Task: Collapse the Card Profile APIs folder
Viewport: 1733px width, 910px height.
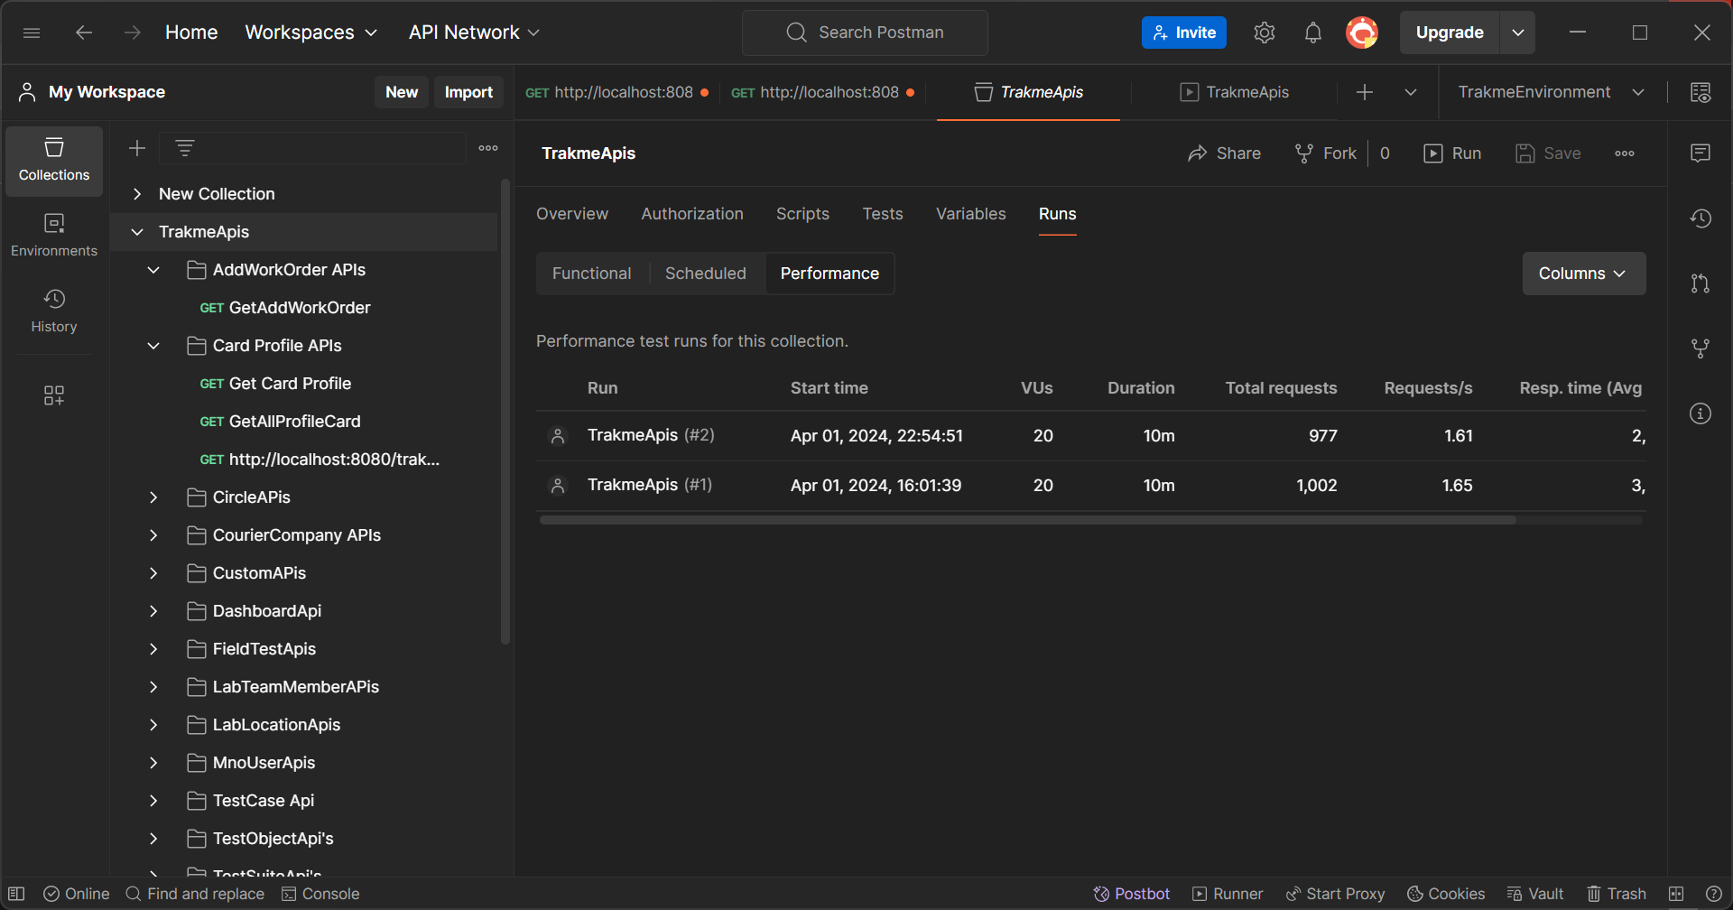Action: click(153, 346)
